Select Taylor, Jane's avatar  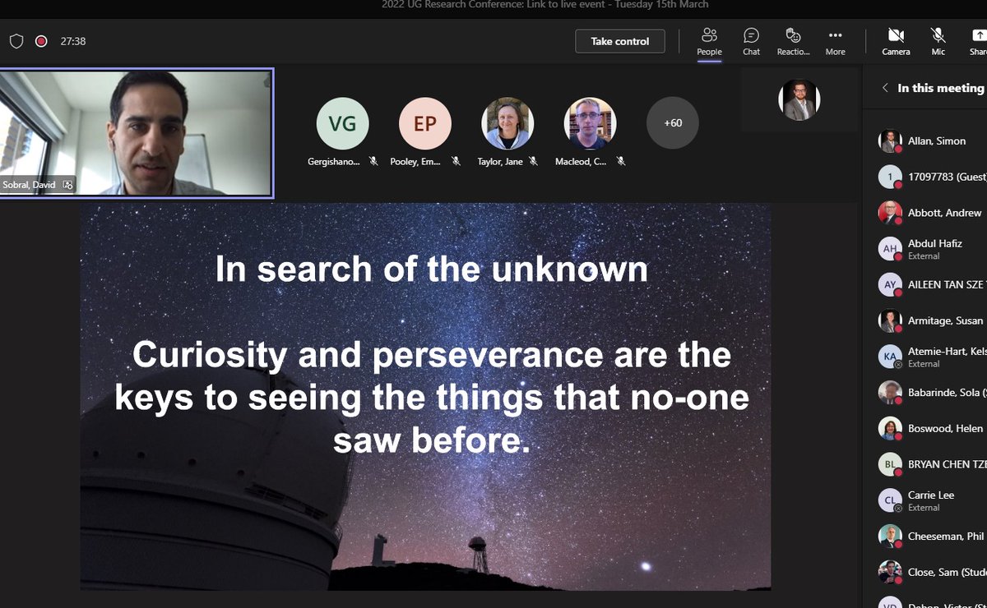[x=507, y=123]
